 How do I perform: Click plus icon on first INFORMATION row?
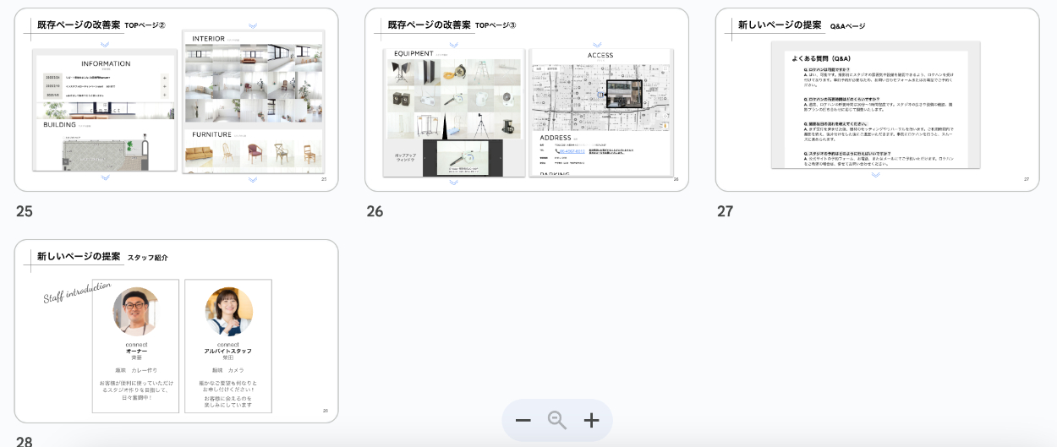point(164,78)
